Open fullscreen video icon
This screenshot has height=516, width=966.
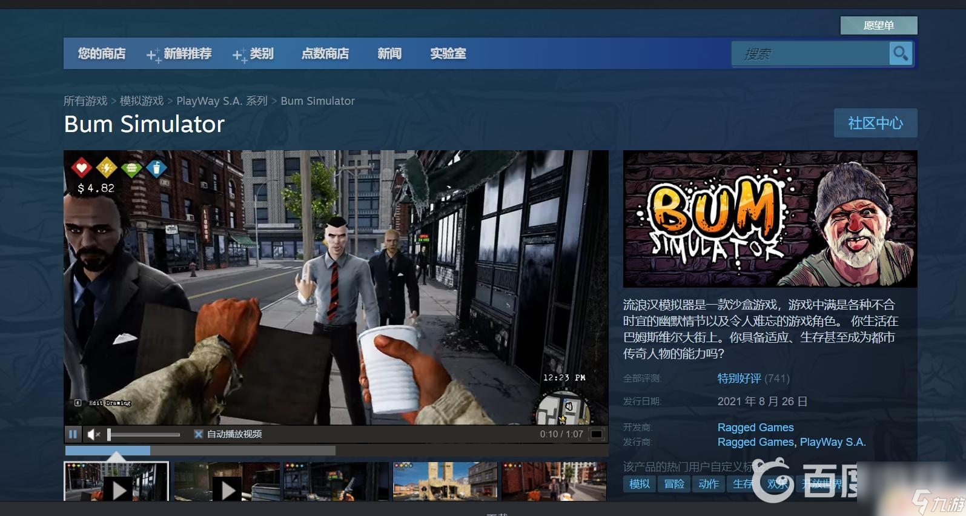pos(597,434)
